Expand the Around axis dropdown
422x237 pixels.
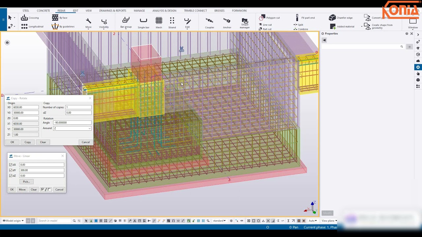click(x=89, y=128)
